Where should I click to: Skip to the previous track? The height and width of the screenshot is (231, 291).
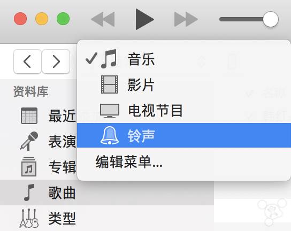tap(103, 19)
